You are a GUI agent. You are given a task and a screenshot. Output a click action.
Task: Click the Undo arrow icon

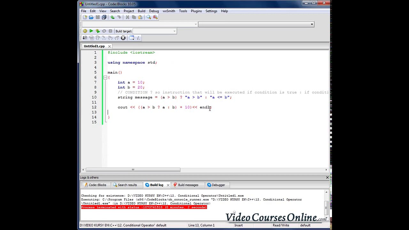(x=112, y=17)
